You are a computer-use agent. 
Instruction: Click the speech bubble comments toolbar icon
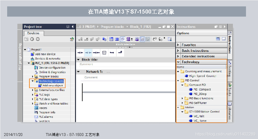coord(122,39)
